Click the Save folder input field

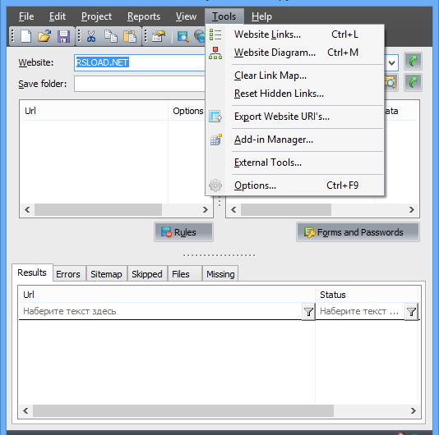tap(140, 84)
